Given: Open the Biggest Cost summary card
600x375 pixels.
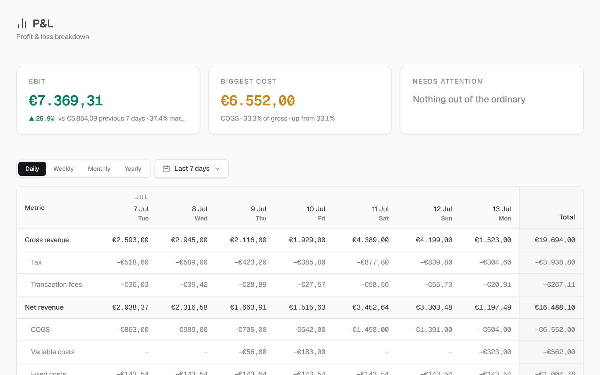Looking at the screenshot, I should pyautogui.click(x=300, y=100).
